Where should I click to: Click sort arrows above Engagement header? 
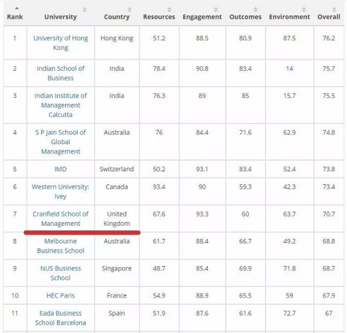click(215, 9)
